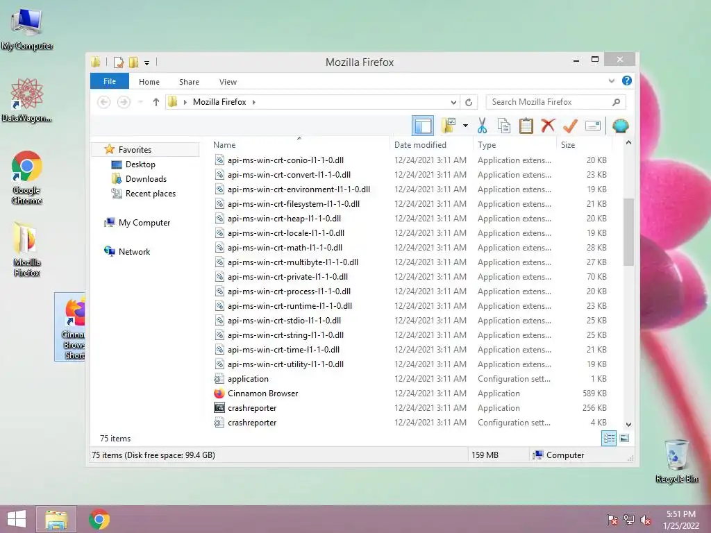Click the Paste clipboard icon

[x=526, y=126]
